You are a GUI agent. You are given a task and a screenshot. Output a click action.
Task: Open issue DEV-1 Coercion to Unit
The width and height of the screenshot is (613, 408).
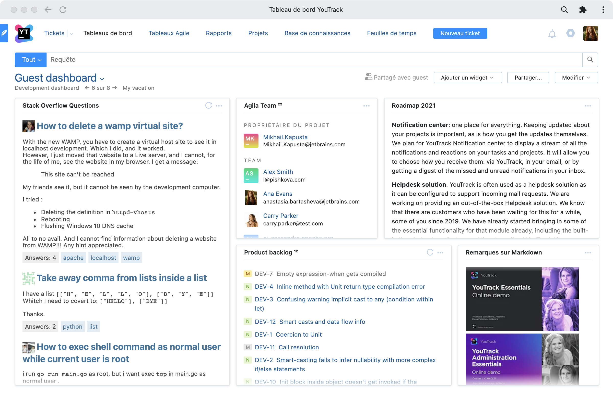coord(288,334)
